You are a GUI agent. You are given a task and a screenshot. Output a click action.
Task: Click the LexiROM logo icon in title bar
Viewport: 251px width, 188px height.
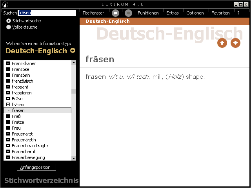click(5, 4)
